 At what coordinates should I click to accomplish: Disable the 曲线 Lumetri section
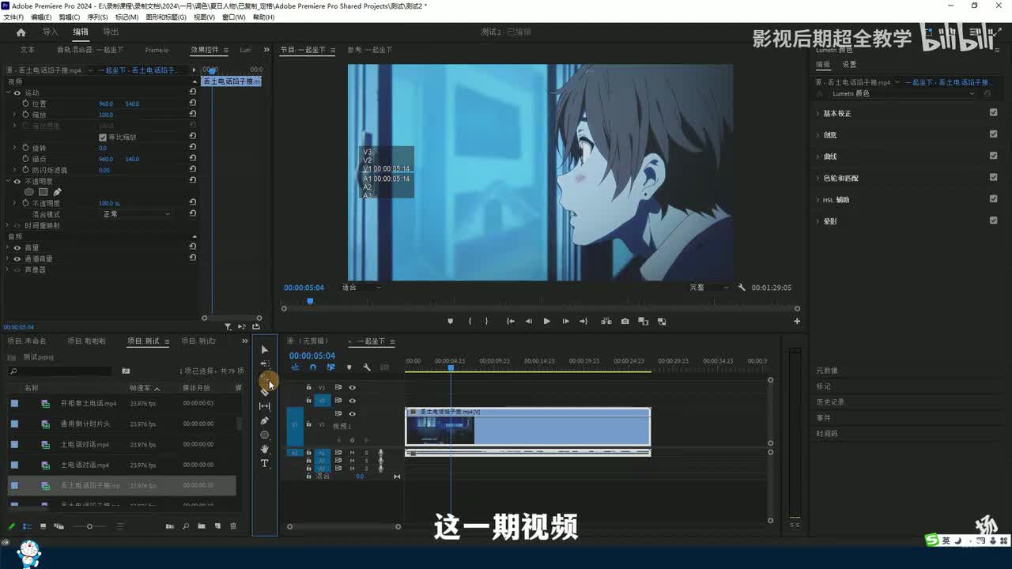point(993,156)
